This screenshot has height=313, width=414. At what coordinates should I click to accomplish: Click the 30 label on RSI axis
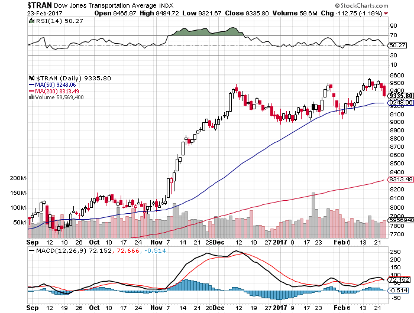pyautogui.click(x=393, y=55)
